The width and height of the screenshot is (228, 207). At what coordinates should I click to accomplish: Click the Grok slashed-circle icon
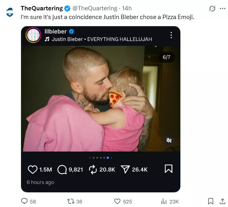point(212,9)
